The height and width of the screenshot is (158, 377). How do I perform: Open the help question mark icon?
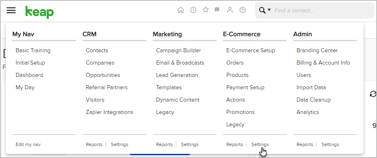(x=243, y=10)
